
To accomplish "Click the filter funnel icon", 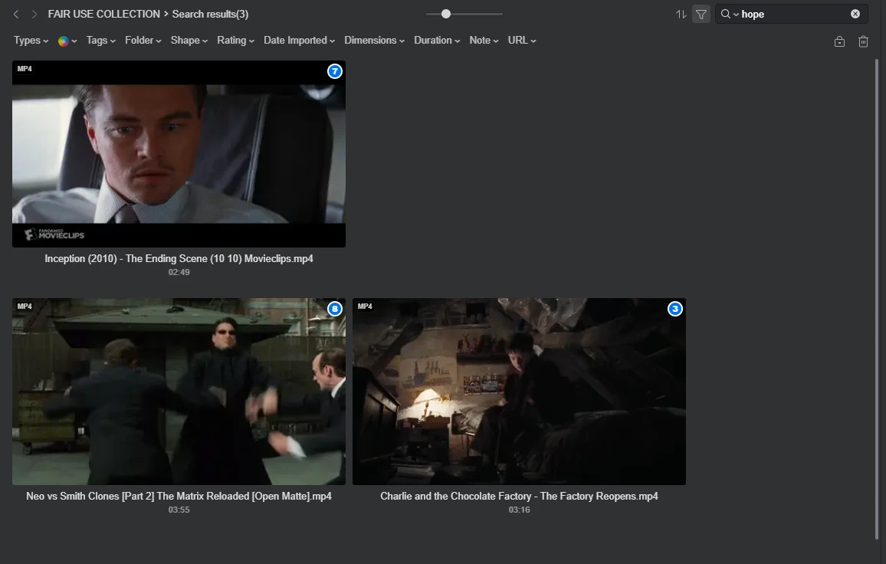I will click(701, 14).
